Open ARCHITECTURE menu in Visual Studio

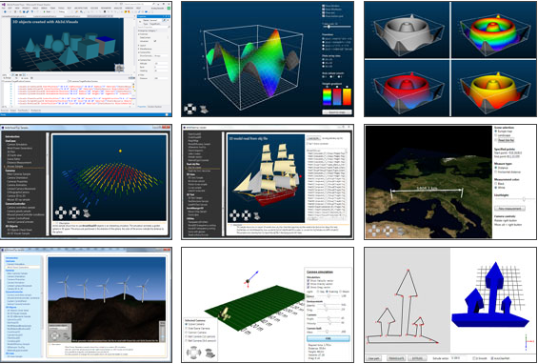(x=80, y=8)
